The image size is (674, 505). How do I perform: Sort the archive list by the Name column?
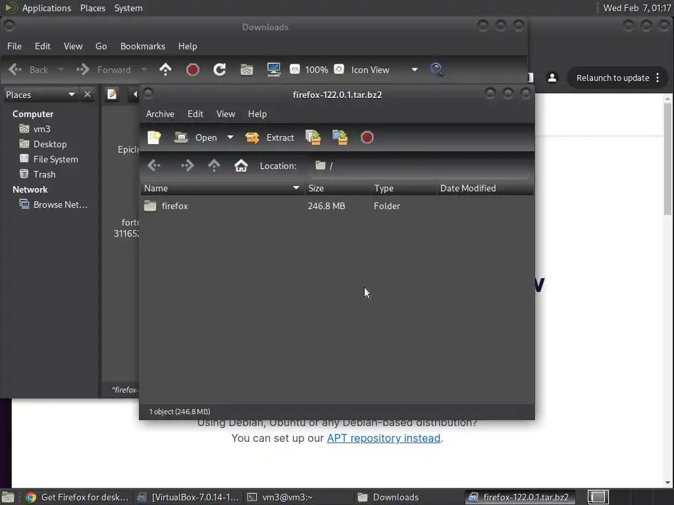coord(222,188)
